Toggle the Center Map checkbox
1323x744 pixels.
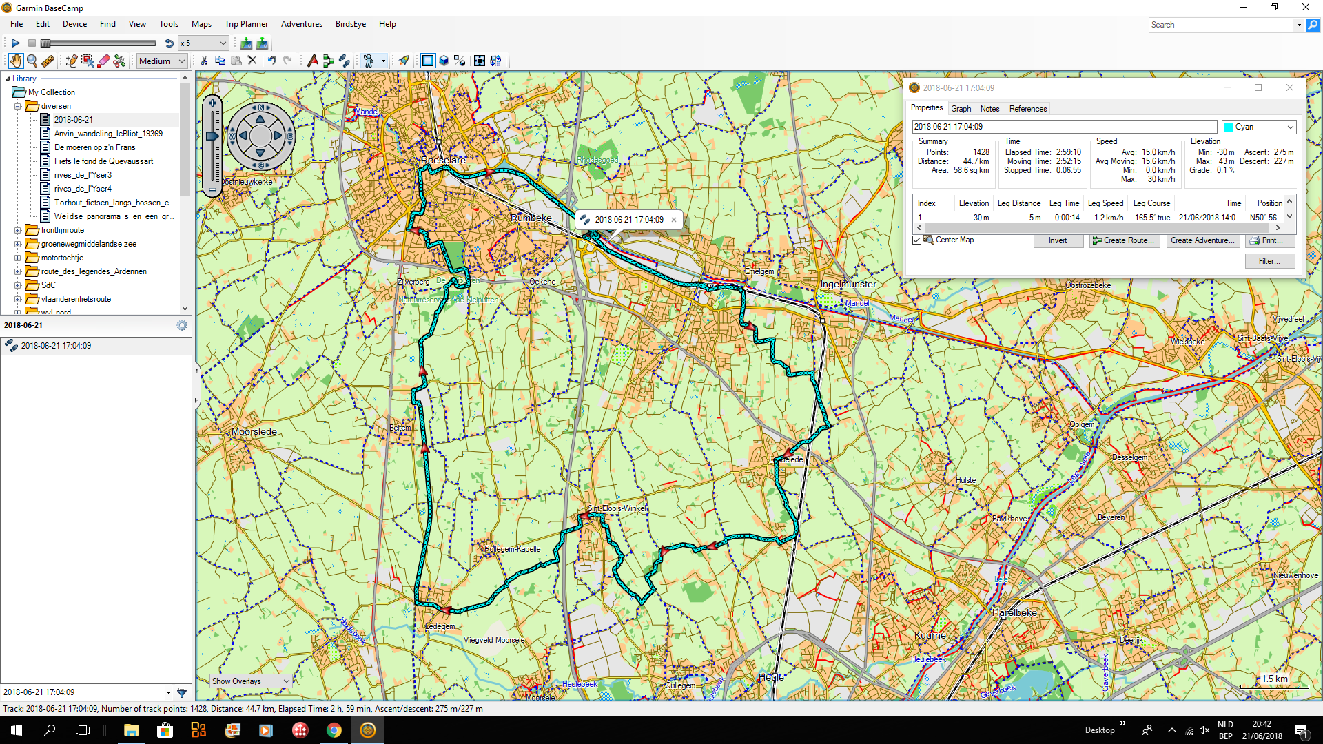pos(916,240)
